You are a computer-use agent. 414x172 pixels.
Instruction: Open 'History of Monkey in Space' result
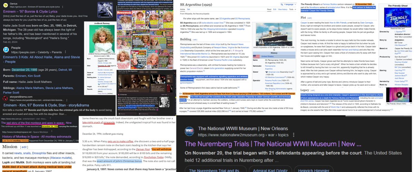click(37, 137)
